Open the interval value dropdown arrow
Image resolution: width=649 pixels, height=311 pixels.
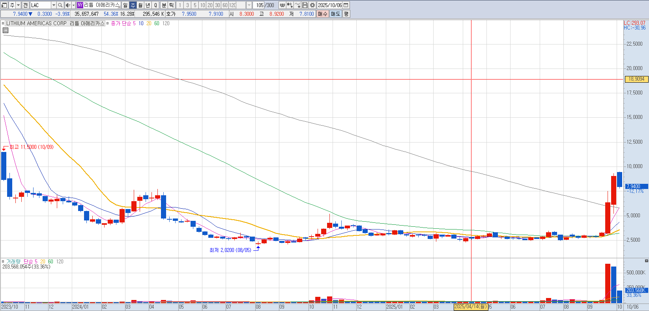[249, 5]
